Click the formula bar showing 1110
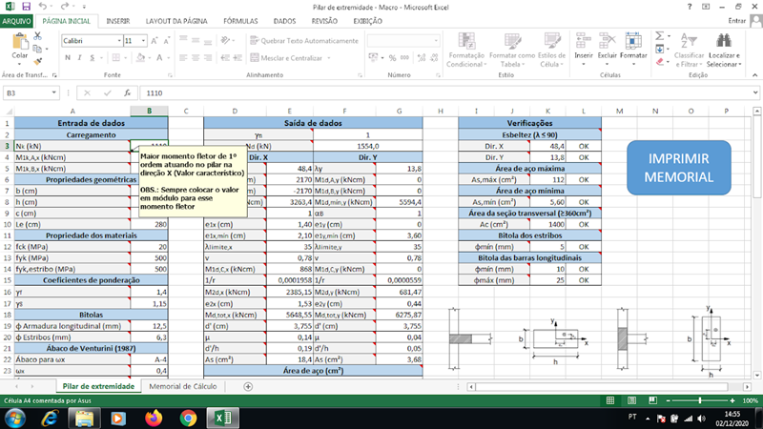 [445, 92]
